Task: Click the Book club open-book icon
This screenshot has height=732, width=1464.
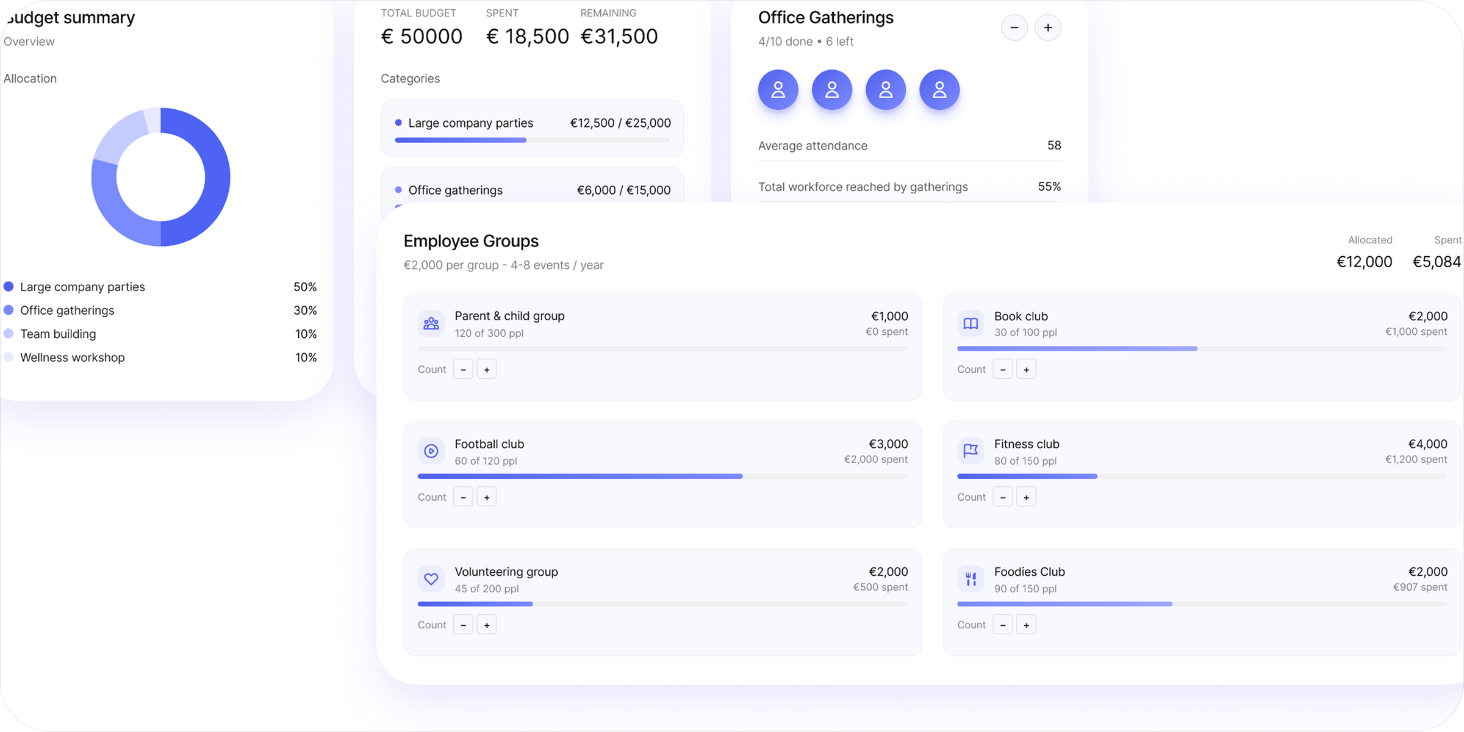Action: pos(971,323)
